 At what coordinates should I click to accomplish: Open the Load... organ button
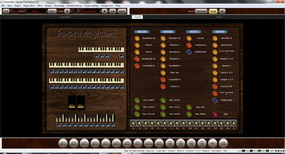(52, 11)
